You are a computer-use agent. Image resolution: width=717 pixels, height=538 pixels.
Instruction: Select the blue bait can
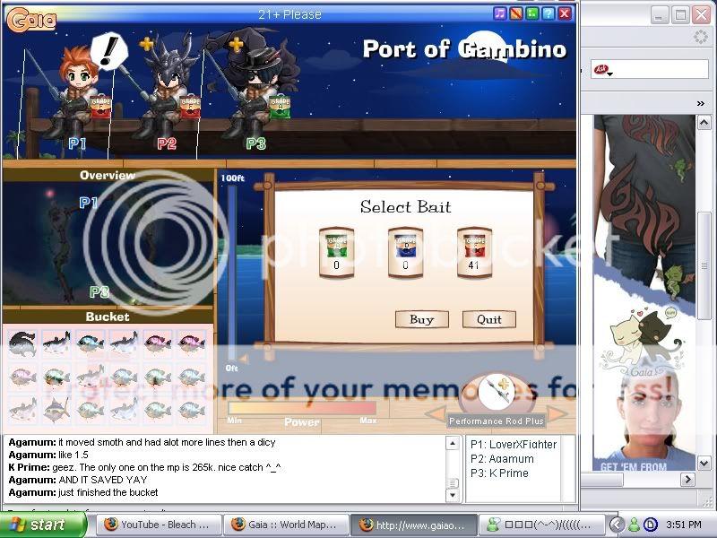click(405, 250)
